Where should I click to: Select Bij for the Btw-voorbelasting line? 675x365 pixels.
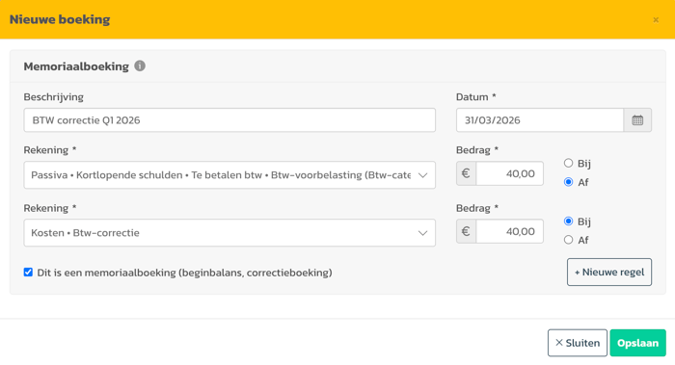point(568,163)
